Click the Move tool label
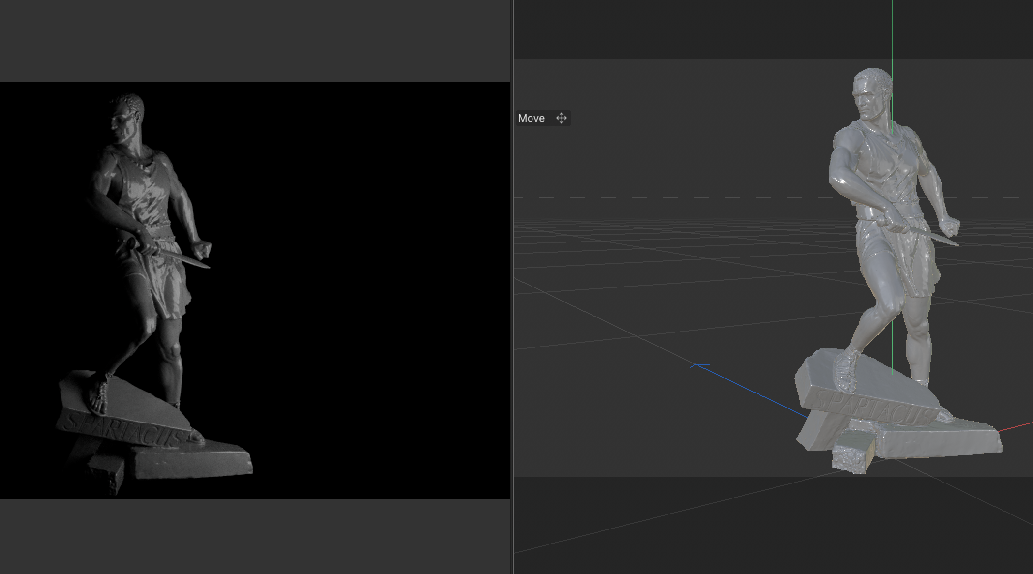This screenshot has height=574, width=1033. point(531,119)
